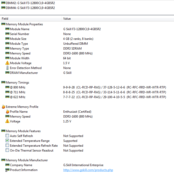Screen dimensions: 174x184
Task: Click the DIMM4 memory chip icon
Action: pyautogui.click(x=3, y=8)
